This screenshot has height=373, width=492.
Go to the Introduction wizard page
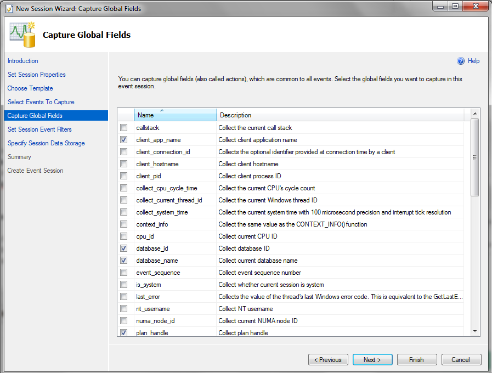(x=23, y=61)
